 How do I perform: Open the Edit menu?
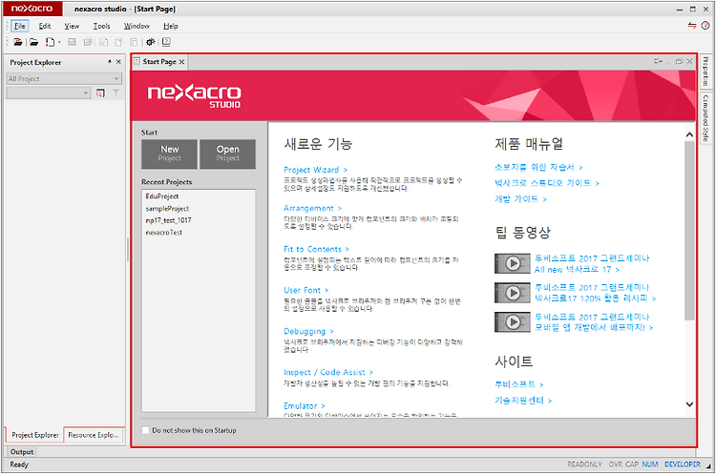click(x=45, y=26)
